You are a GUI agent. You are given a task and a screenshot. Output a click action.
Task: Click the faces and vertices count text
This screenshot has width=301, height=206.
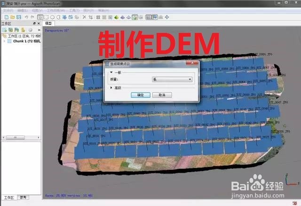pyautogui.click(x=69, y=196)
